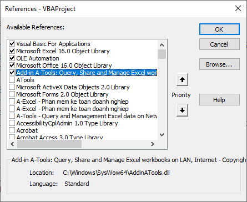Click vertical scrollbar thumb

[x=162, y=54]
